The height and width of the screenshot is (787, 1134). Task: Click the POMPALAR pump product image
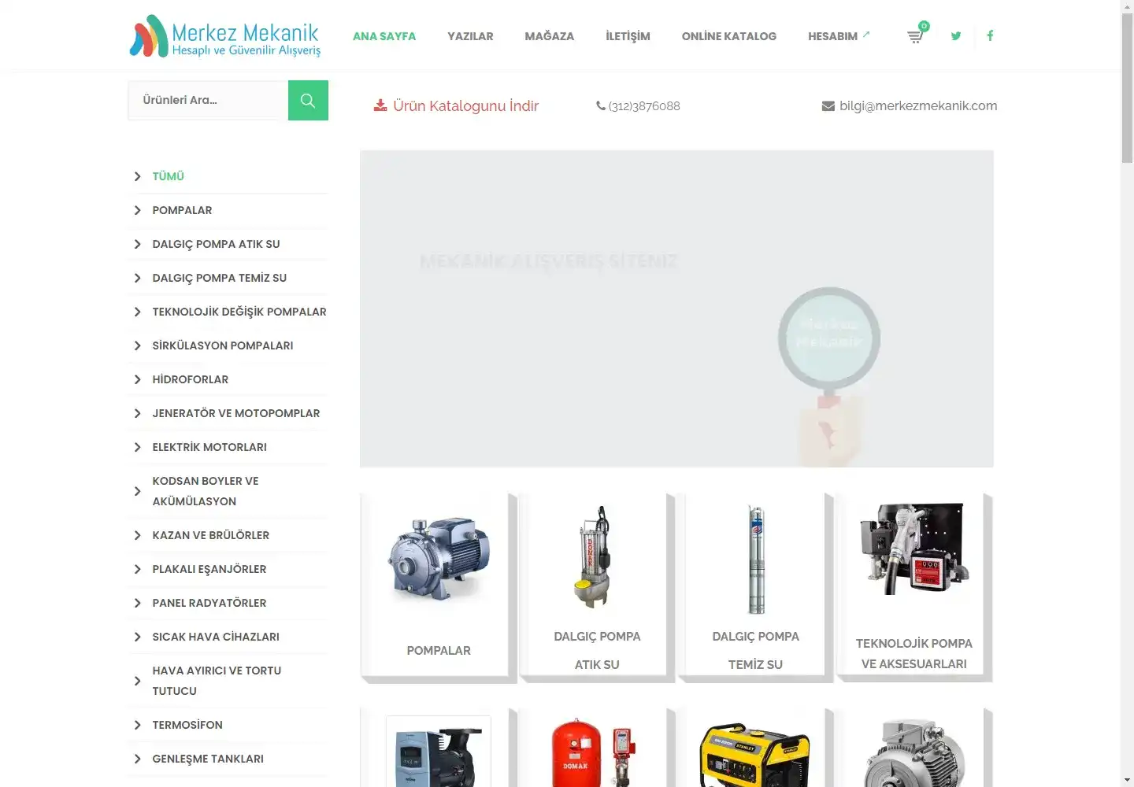click(x=439, y=559)
